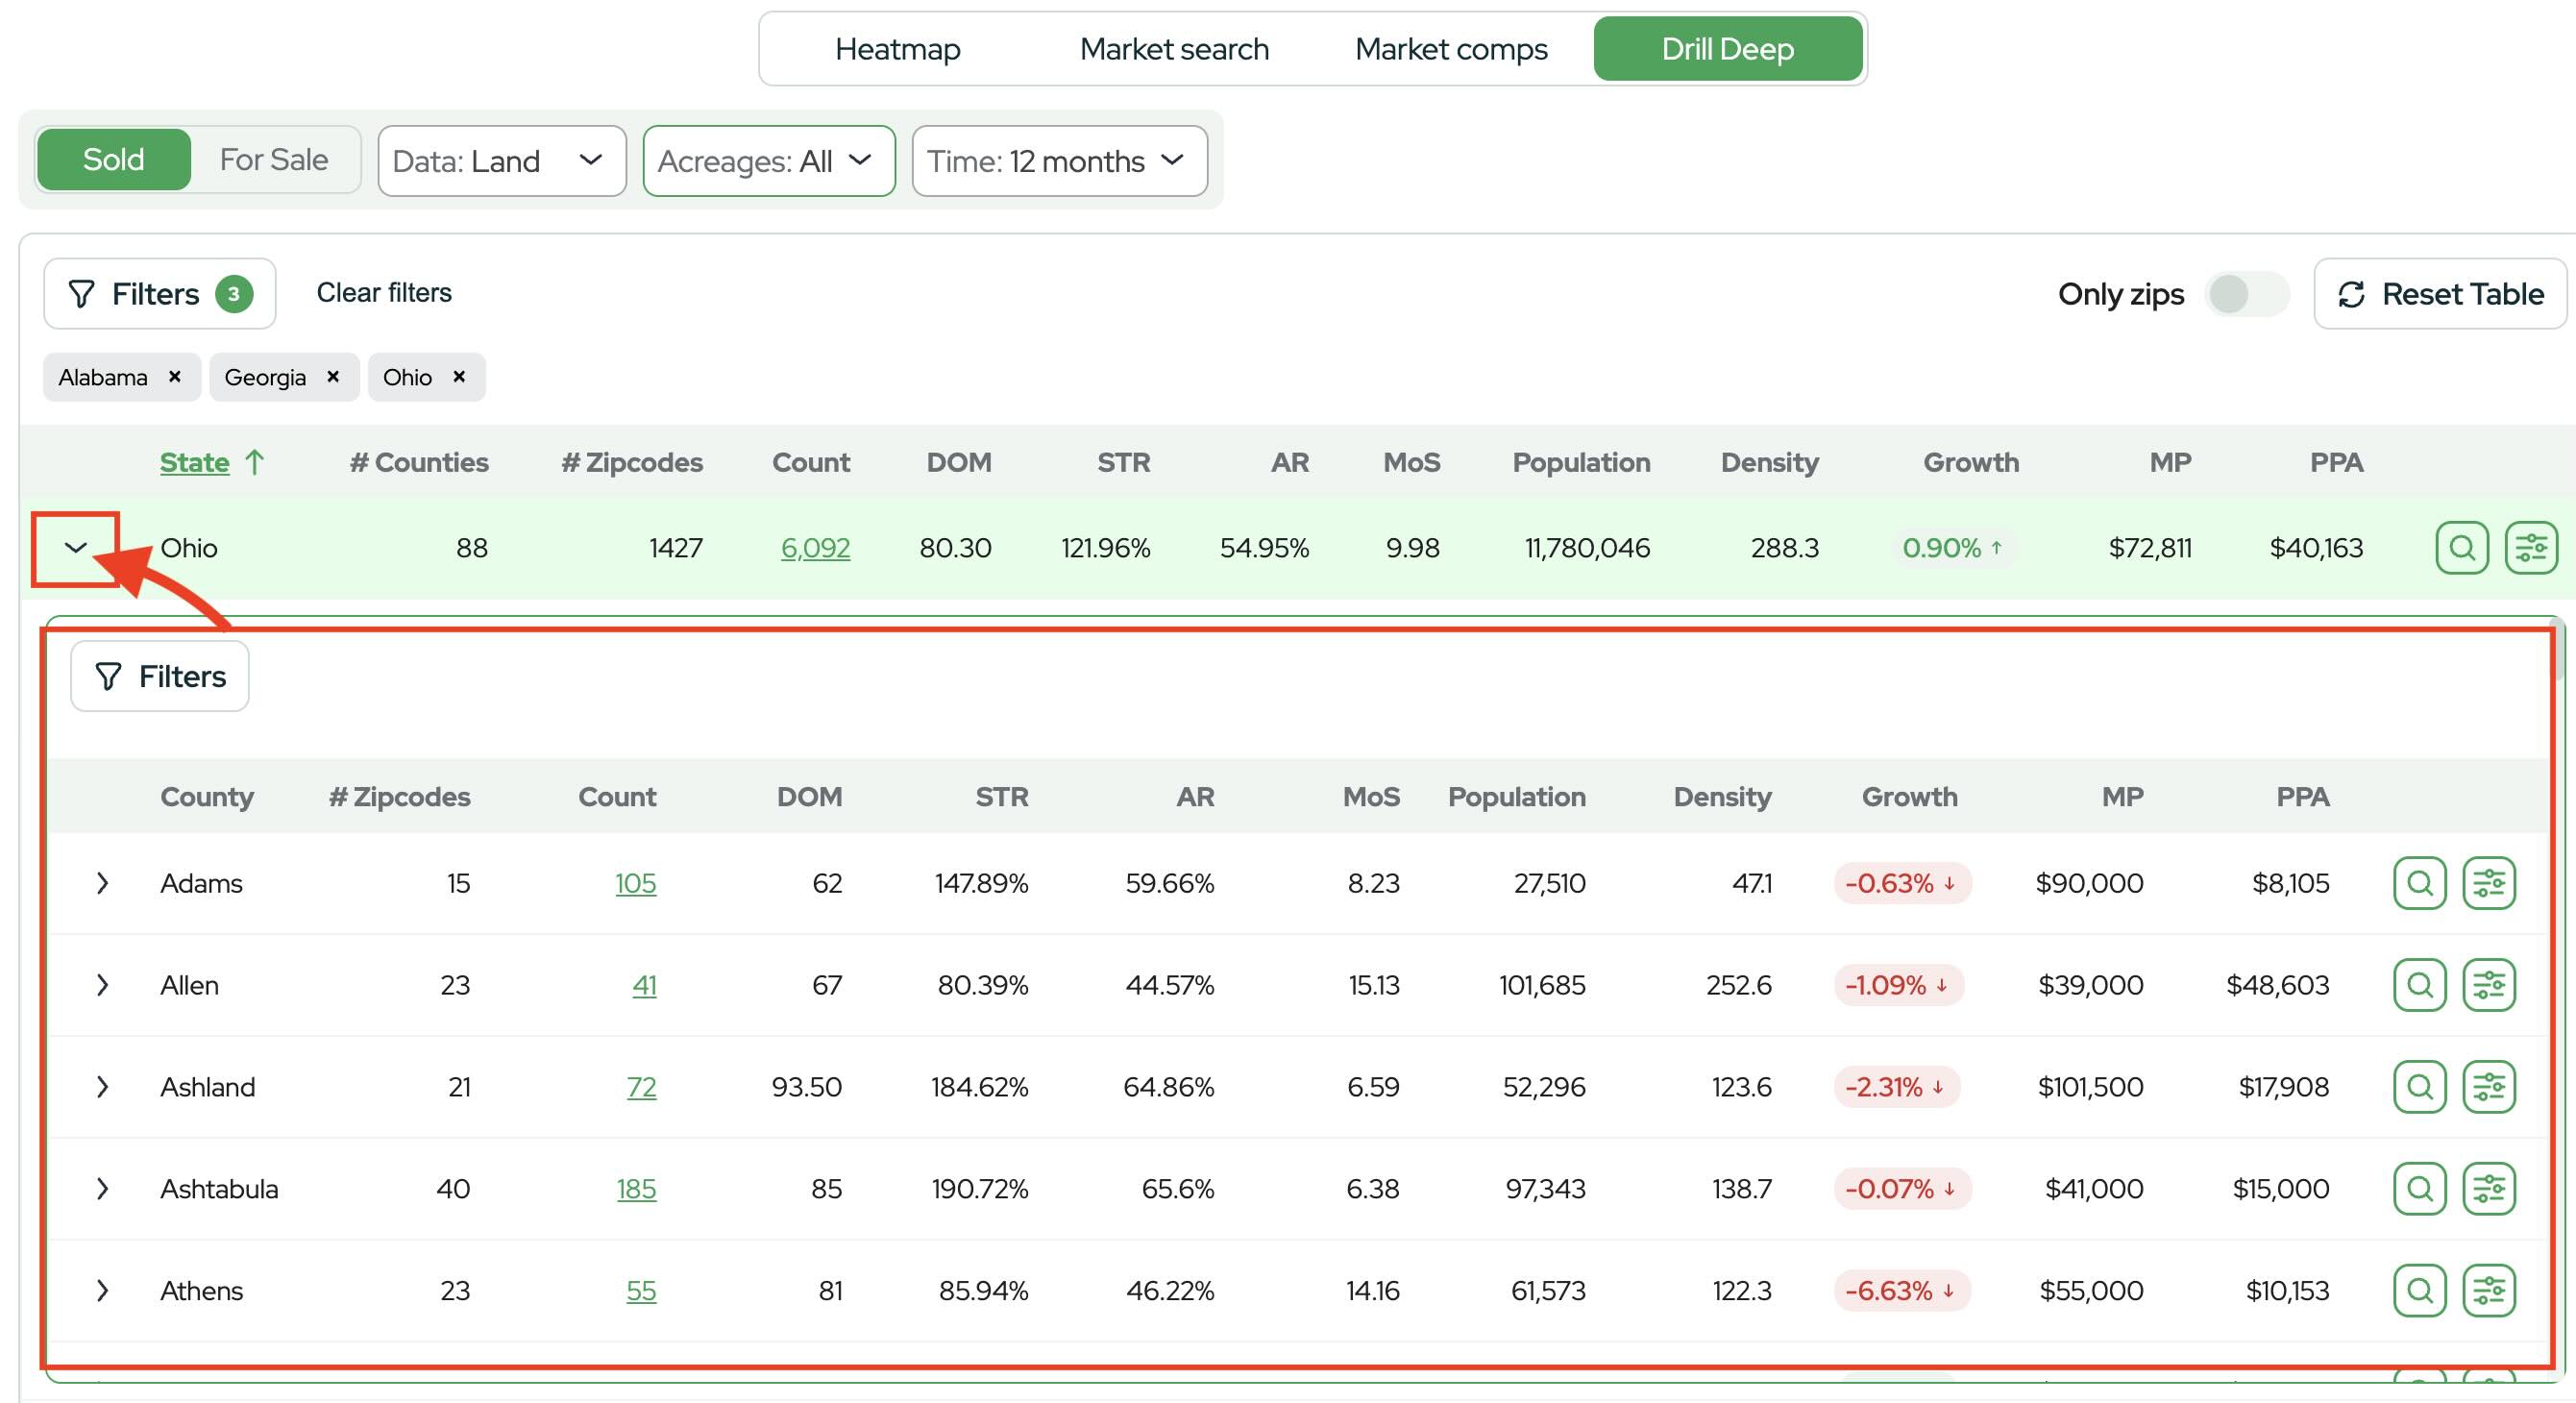Remove the Georgia filter chip
The height and width of the screenshot is (1403, 2576).
point(333,377)
